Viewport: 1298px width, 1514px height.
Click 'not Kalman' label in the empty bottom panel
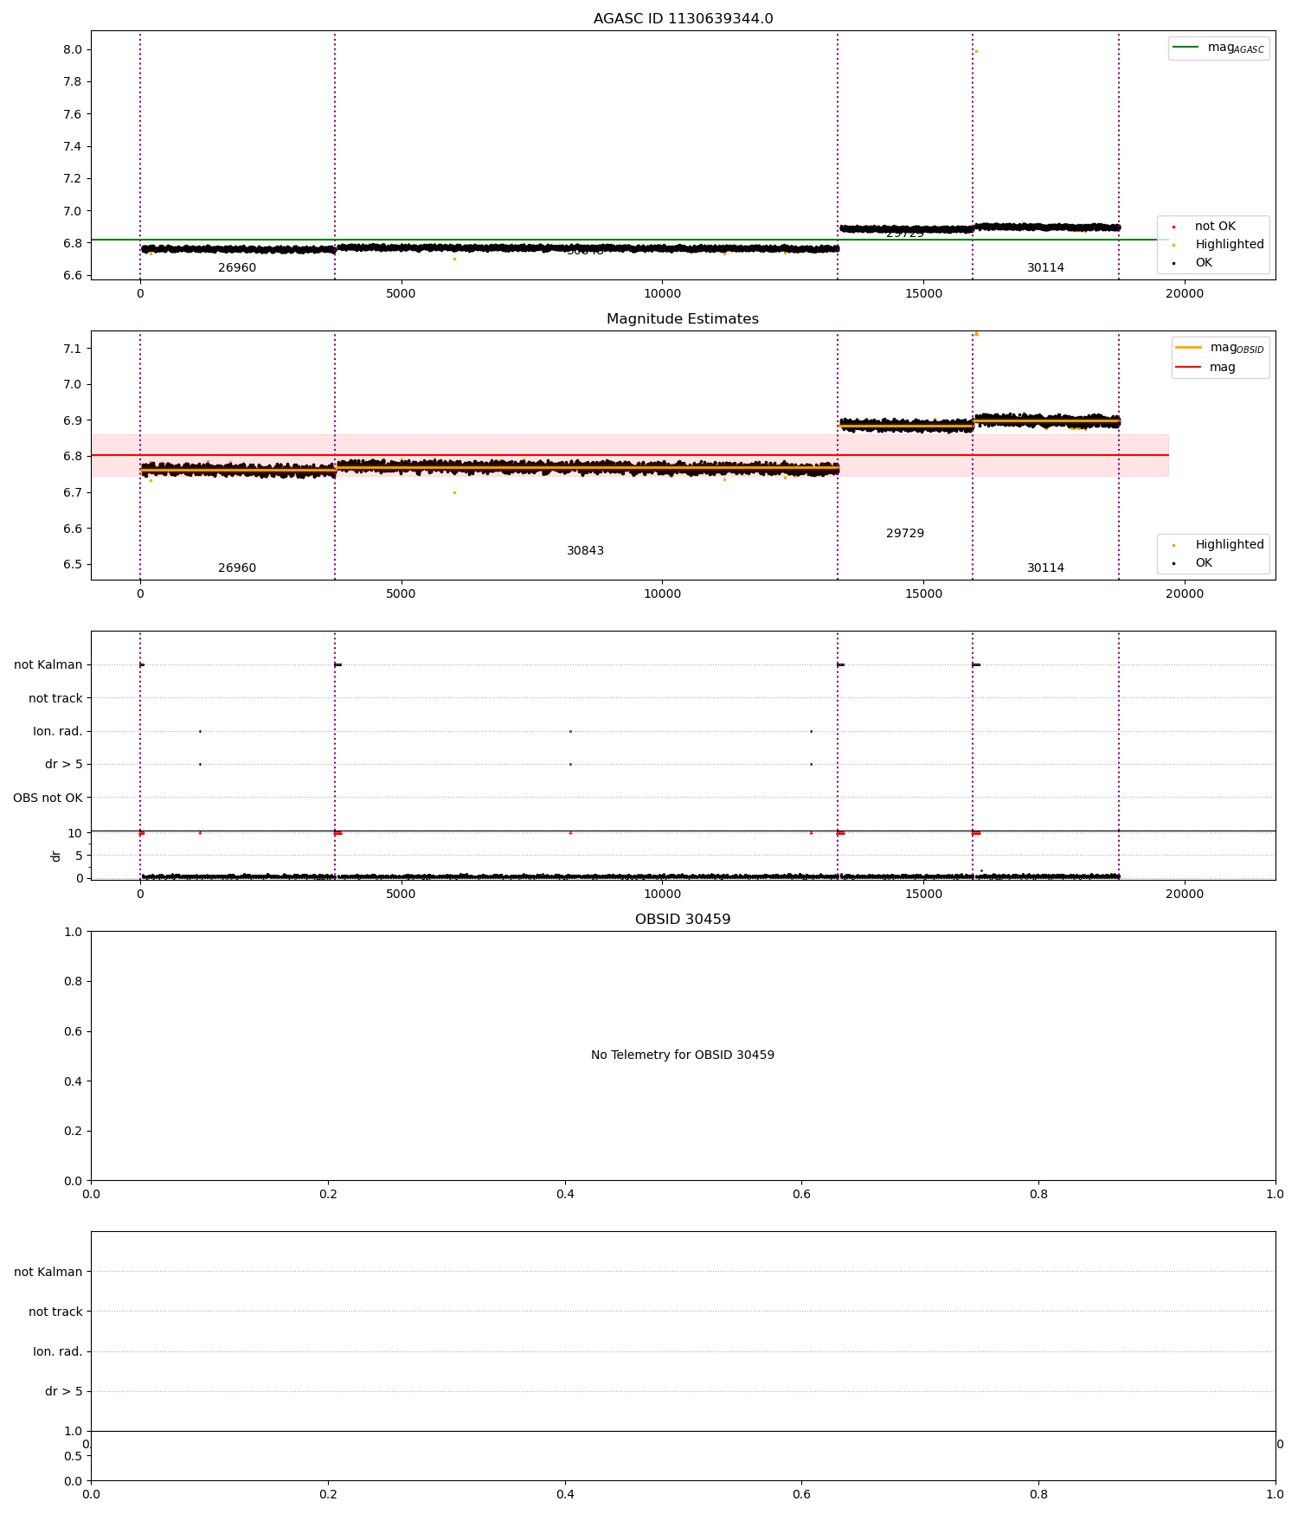point(48,1271)
